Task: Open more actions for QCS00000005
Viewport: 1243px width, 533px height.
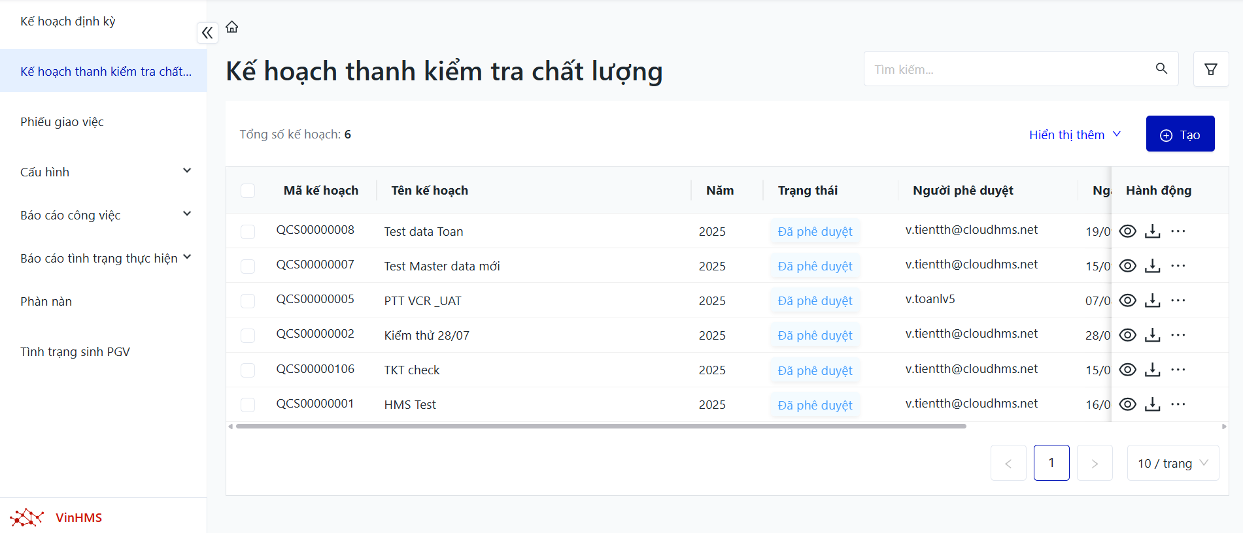Action: pyautogui.click(x=1178, y=300)
